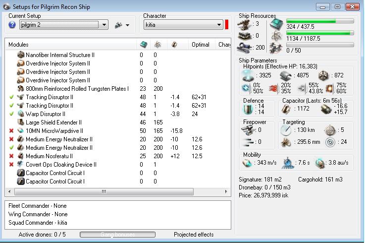The image size is (365, 243).
Task: Click the hull hitpoints icon showing 872
Action: (x=323, y=75)
